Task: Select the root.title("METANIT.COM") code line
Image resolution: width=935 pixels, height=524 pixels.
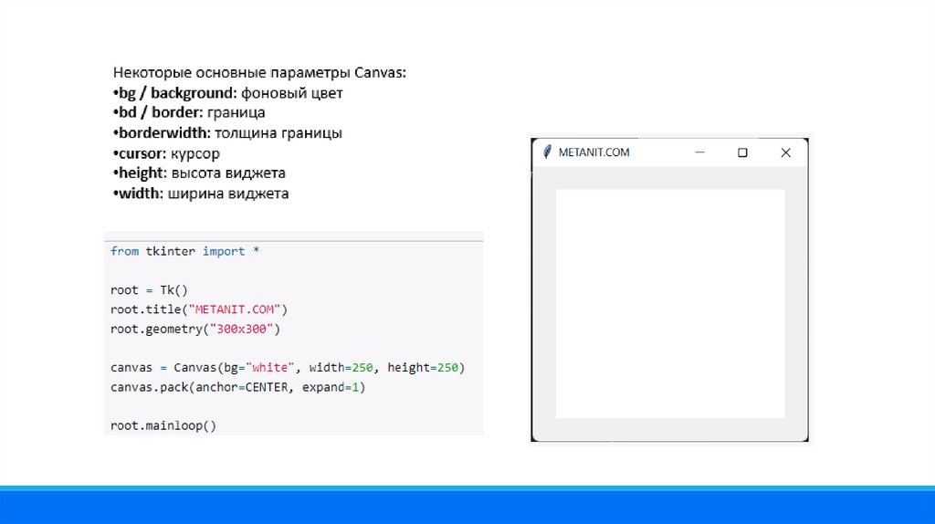Action: (199, 309)
